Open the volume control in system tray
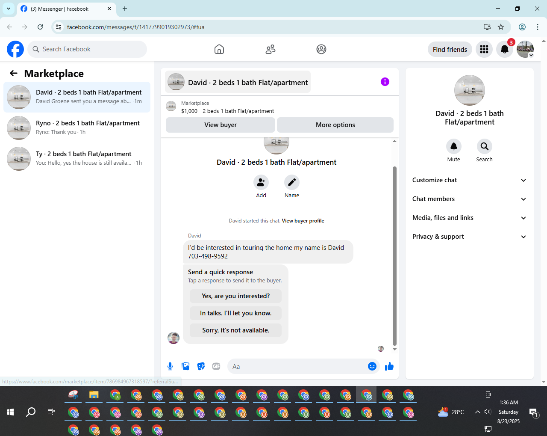547x436 pixels. pyautogui.click(x=488, y=412)
